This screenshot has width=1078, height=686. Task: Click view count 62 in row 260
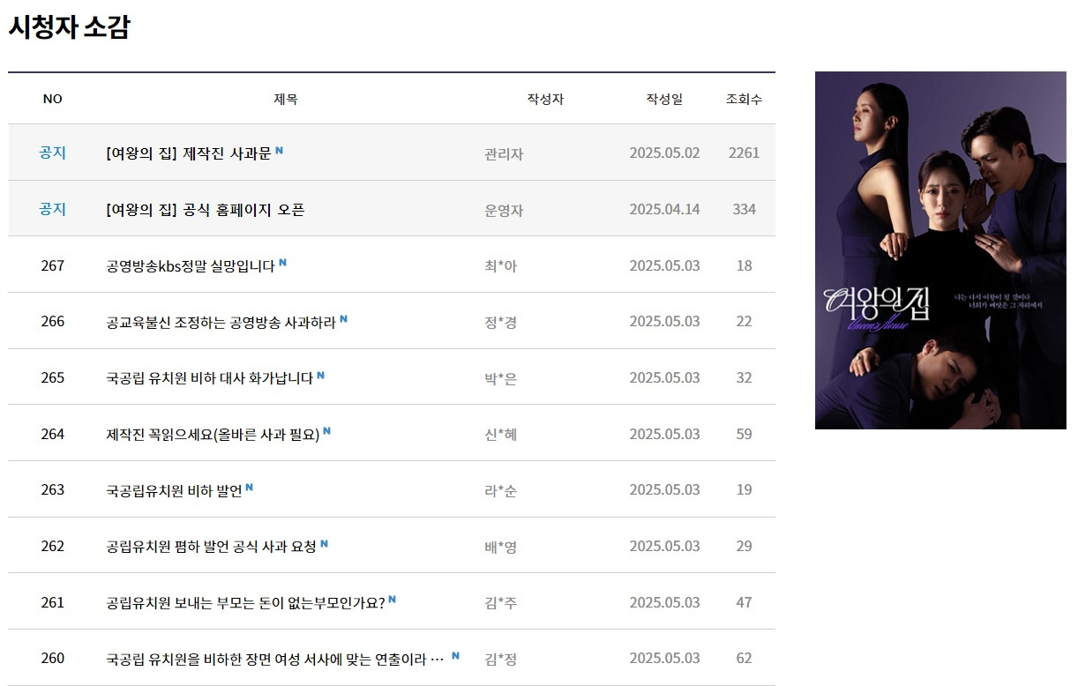[744, 659]
